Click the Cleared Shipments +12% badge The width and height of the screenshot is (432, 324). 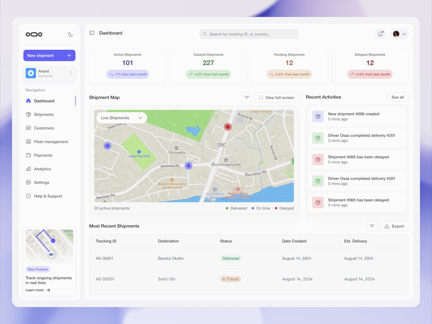point(208,74)
